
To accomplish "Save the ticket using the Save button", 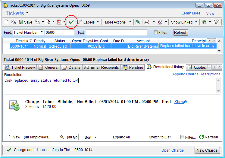I will (x=25, y=22).
